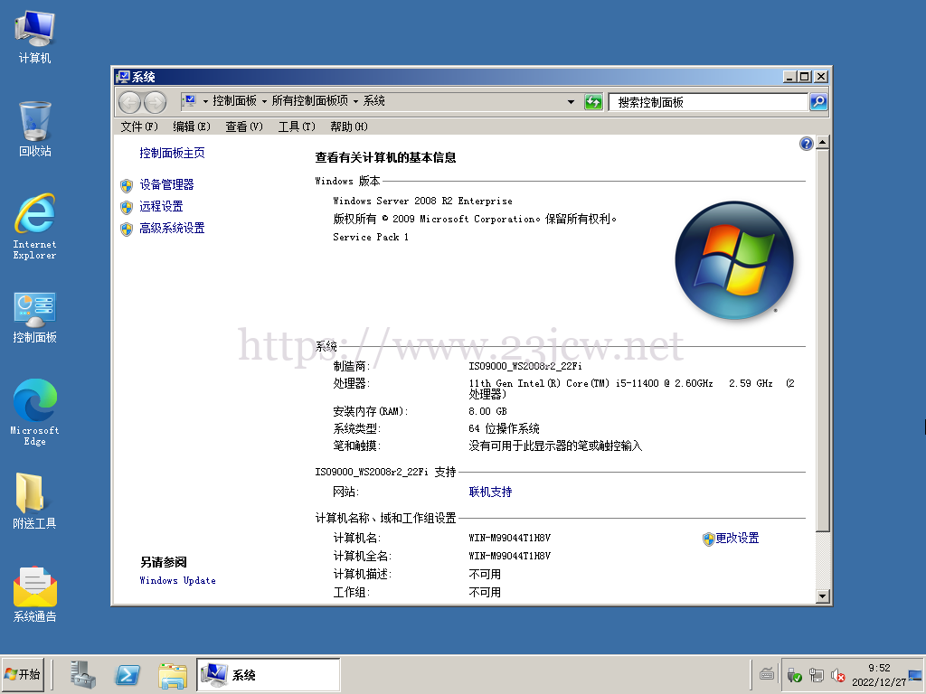Click the keyboard tray icon
The height and width of the screenshot is (694, 926).
(x=767, y=674)
